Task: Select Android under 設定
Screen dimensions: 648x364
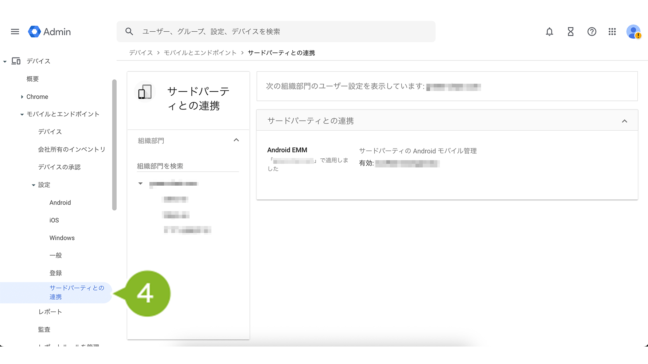Action: click(x=60, y=203)
